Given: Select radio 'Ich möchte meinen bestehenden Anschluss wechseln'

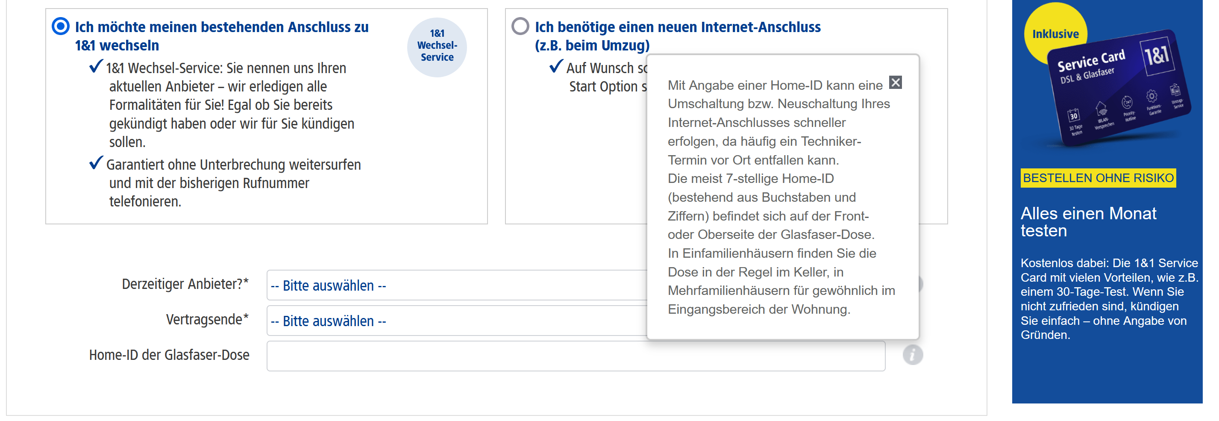Looking at the screenshot, I should 61,26.
